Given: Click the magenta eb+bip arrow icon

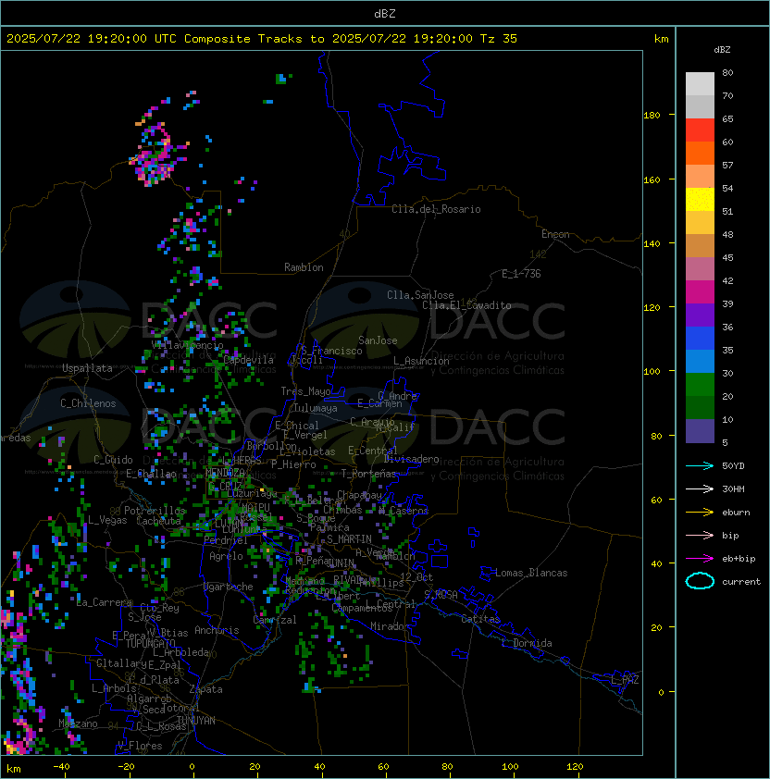Looking at the screenshot, I should [x=700, y=559].
